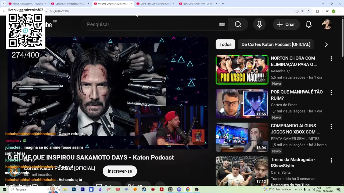Open the Windows Start menu
The height and width of the screenshot is (193, 344).
coord(4,190)
